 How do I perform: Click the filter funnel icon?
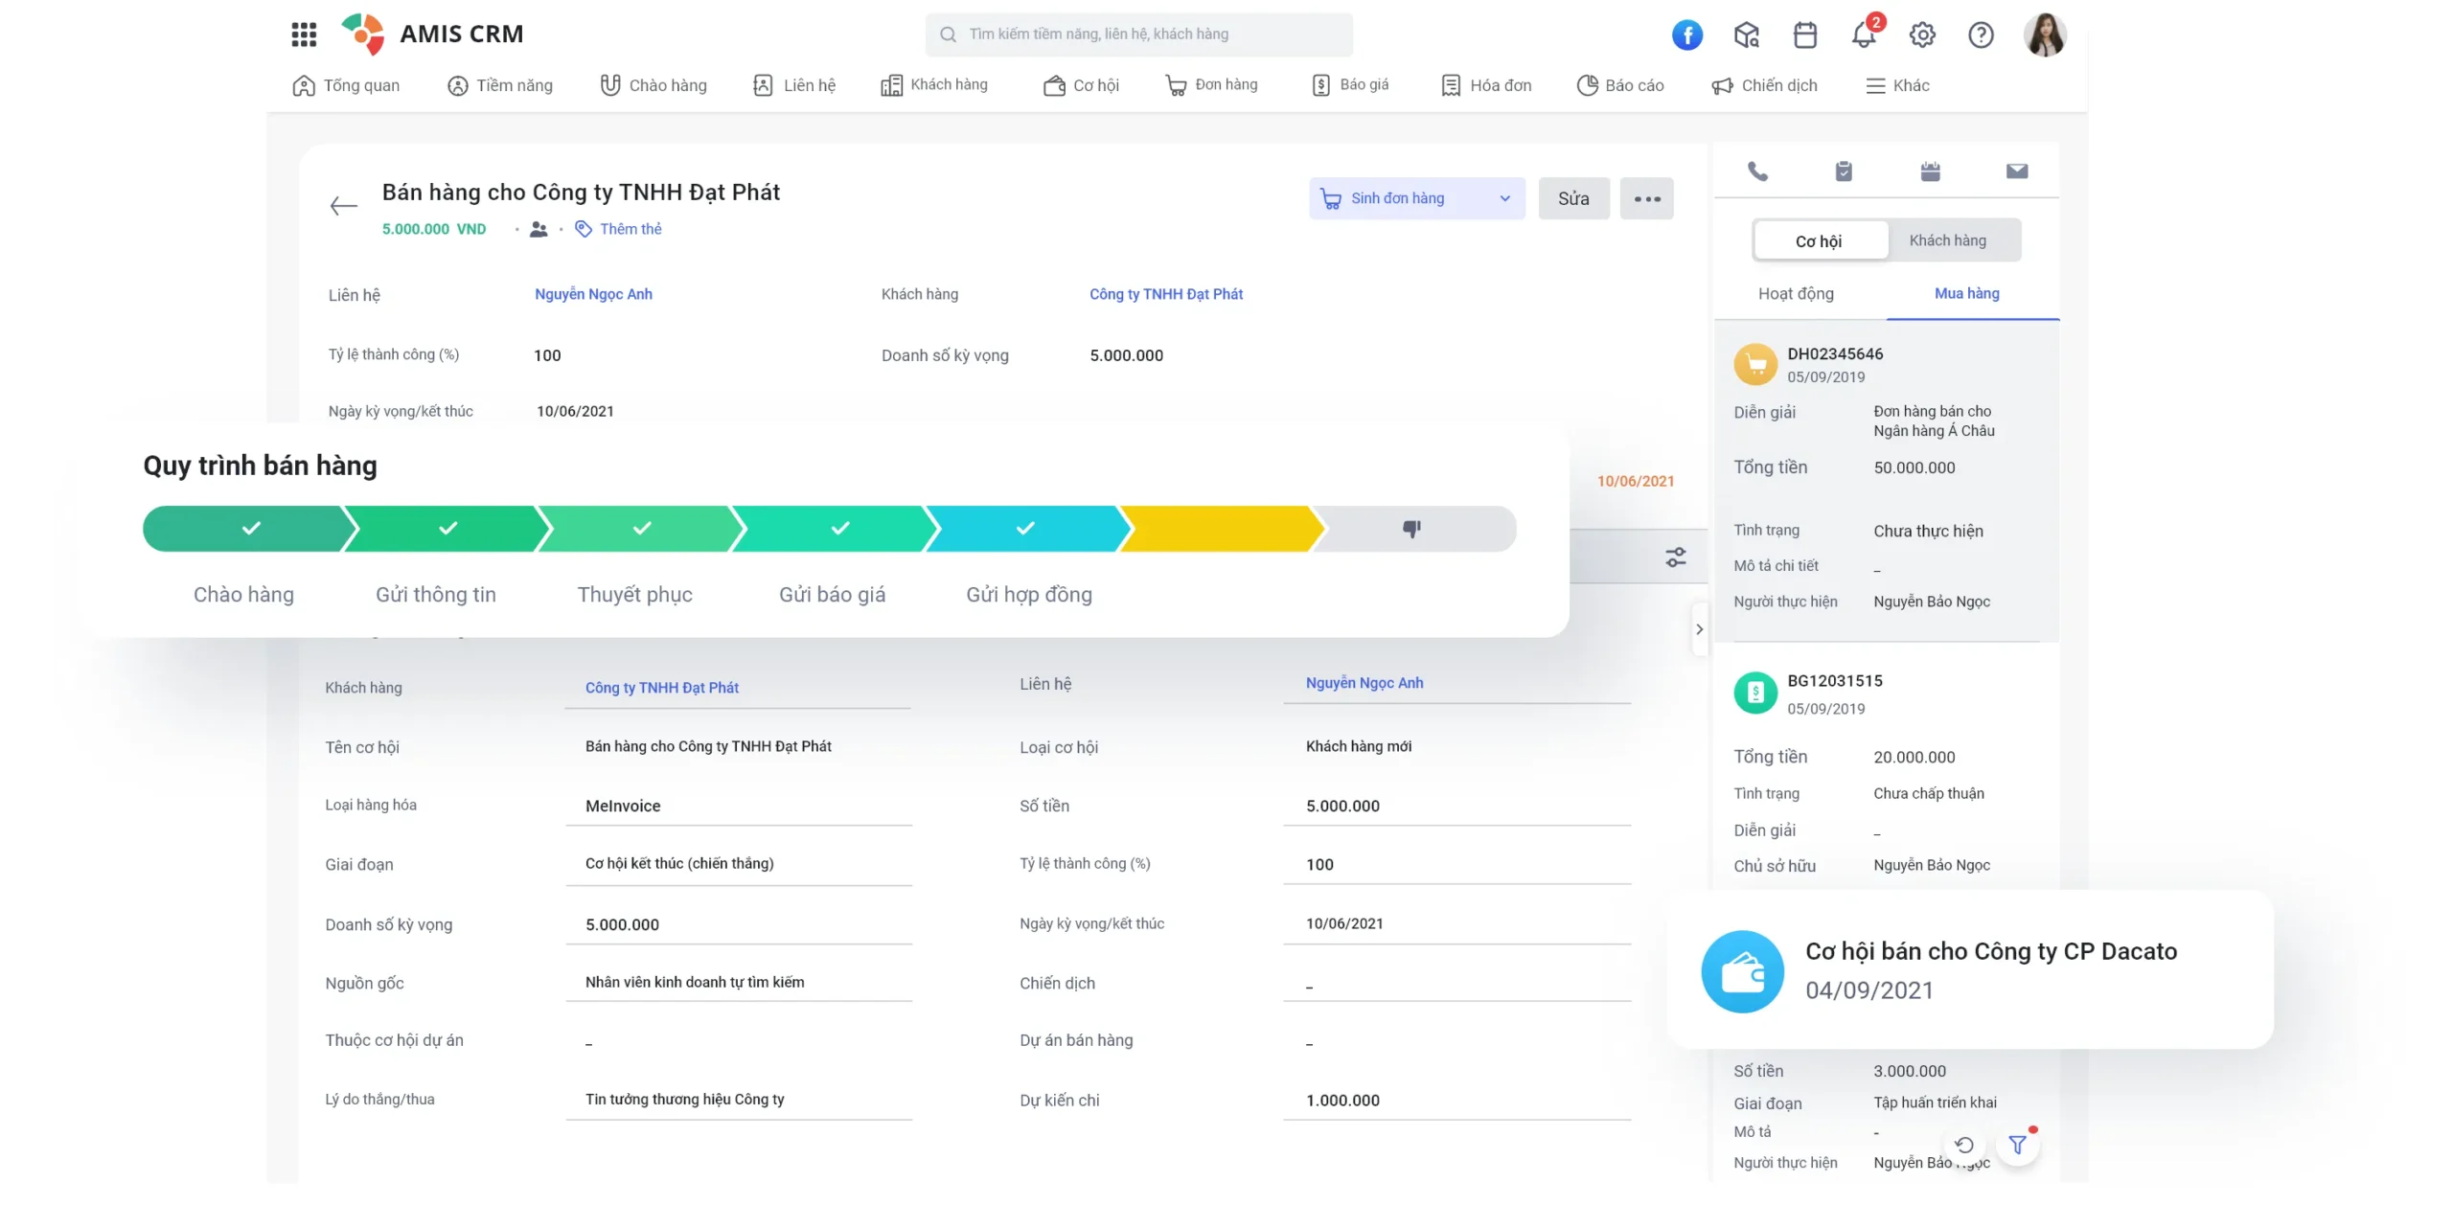point(2017,1145)
